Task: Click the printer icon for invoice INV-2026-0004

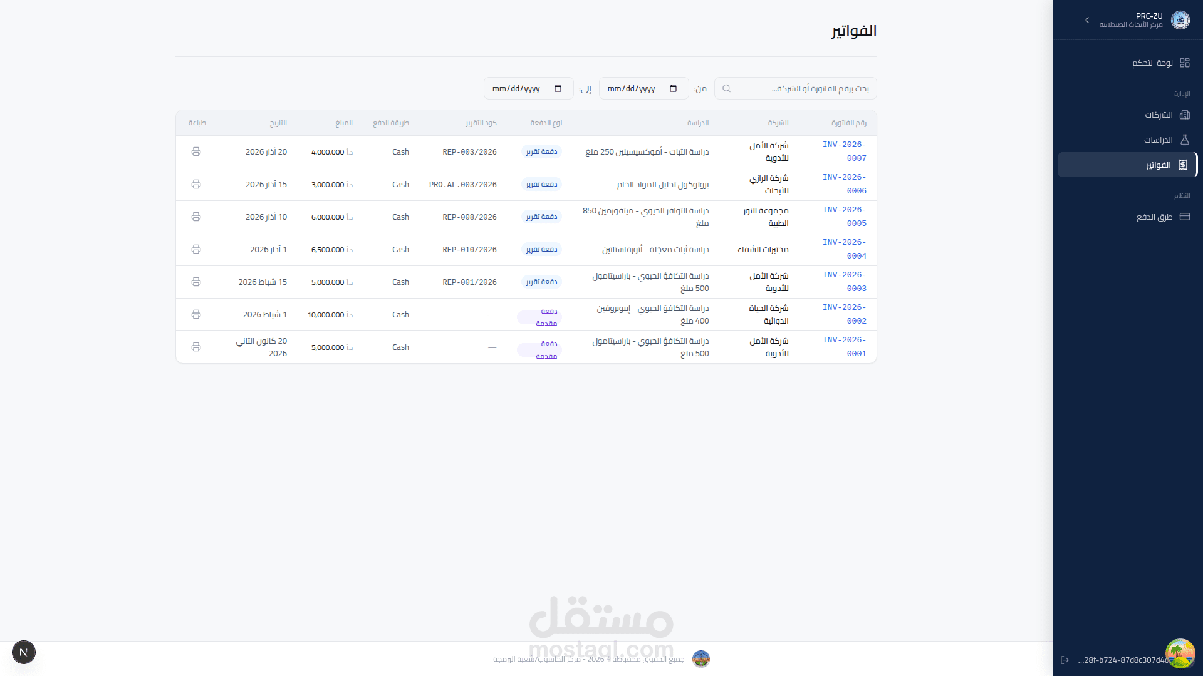Action: pyautogui.click(x=196, y=250)
